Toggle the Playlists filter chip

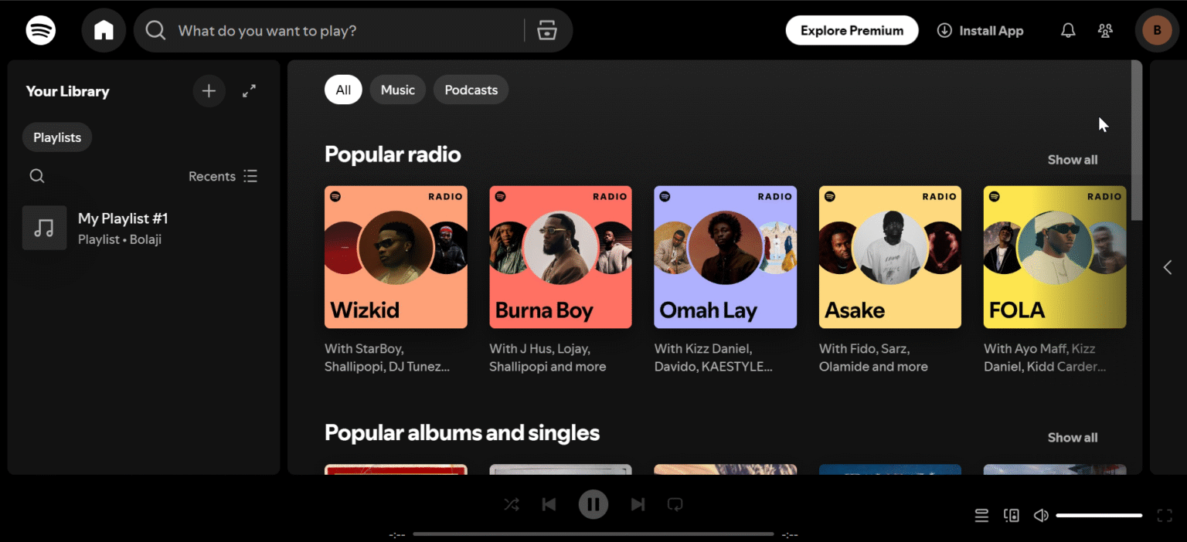pos(57,137)
